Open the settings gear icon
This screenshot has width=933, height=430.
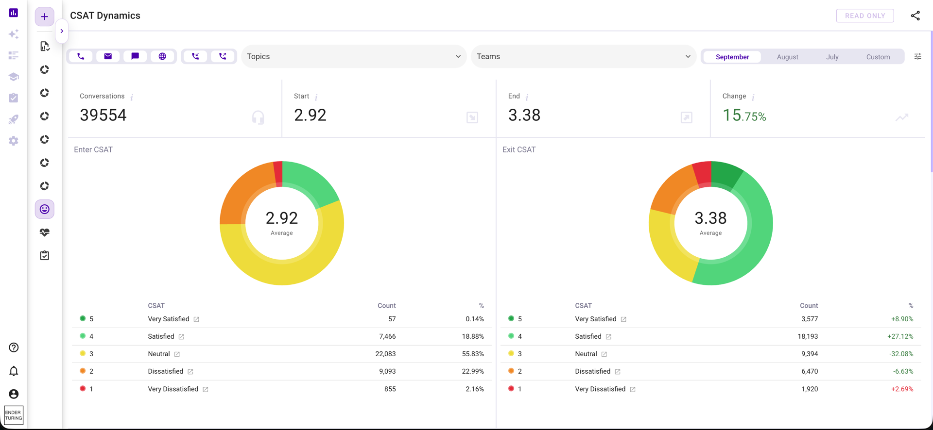14,141
